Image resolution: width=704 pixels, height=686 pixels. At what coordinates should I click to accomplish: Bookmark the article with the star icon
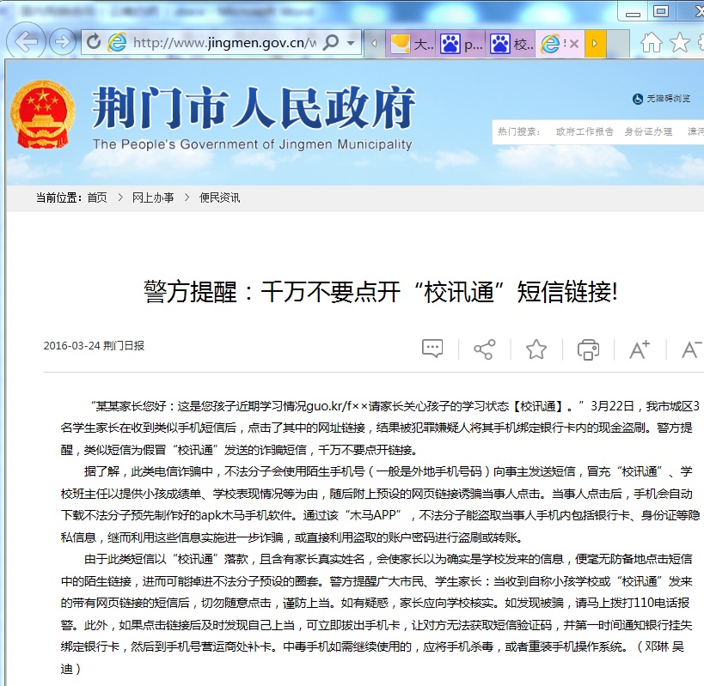pyautogui.click(x=536, y=349)
